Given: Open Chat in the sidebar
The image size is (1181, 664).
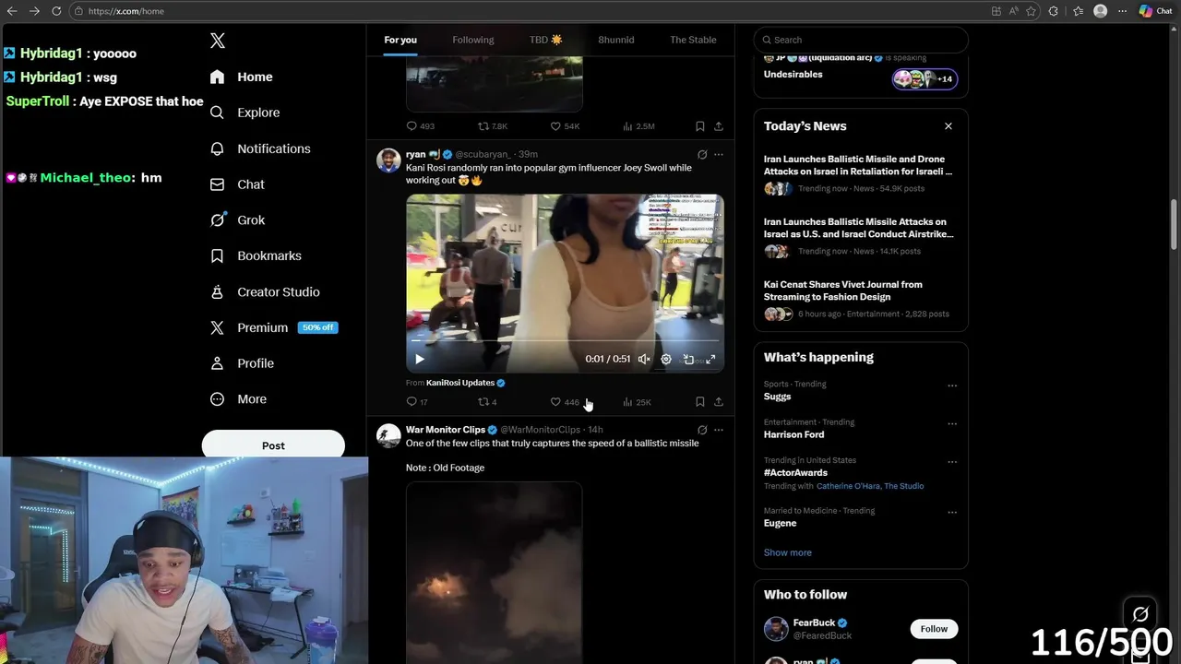Looking at the screenshot, I should coord(238,184).
